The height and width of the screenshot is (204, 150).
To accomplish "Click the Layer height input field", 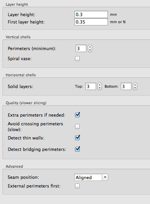I will point(91,14).
